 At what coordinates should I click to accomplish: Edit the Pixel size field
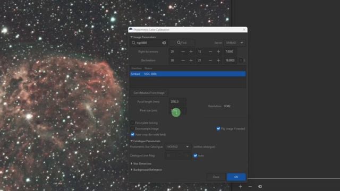click(x=177, y=111)
